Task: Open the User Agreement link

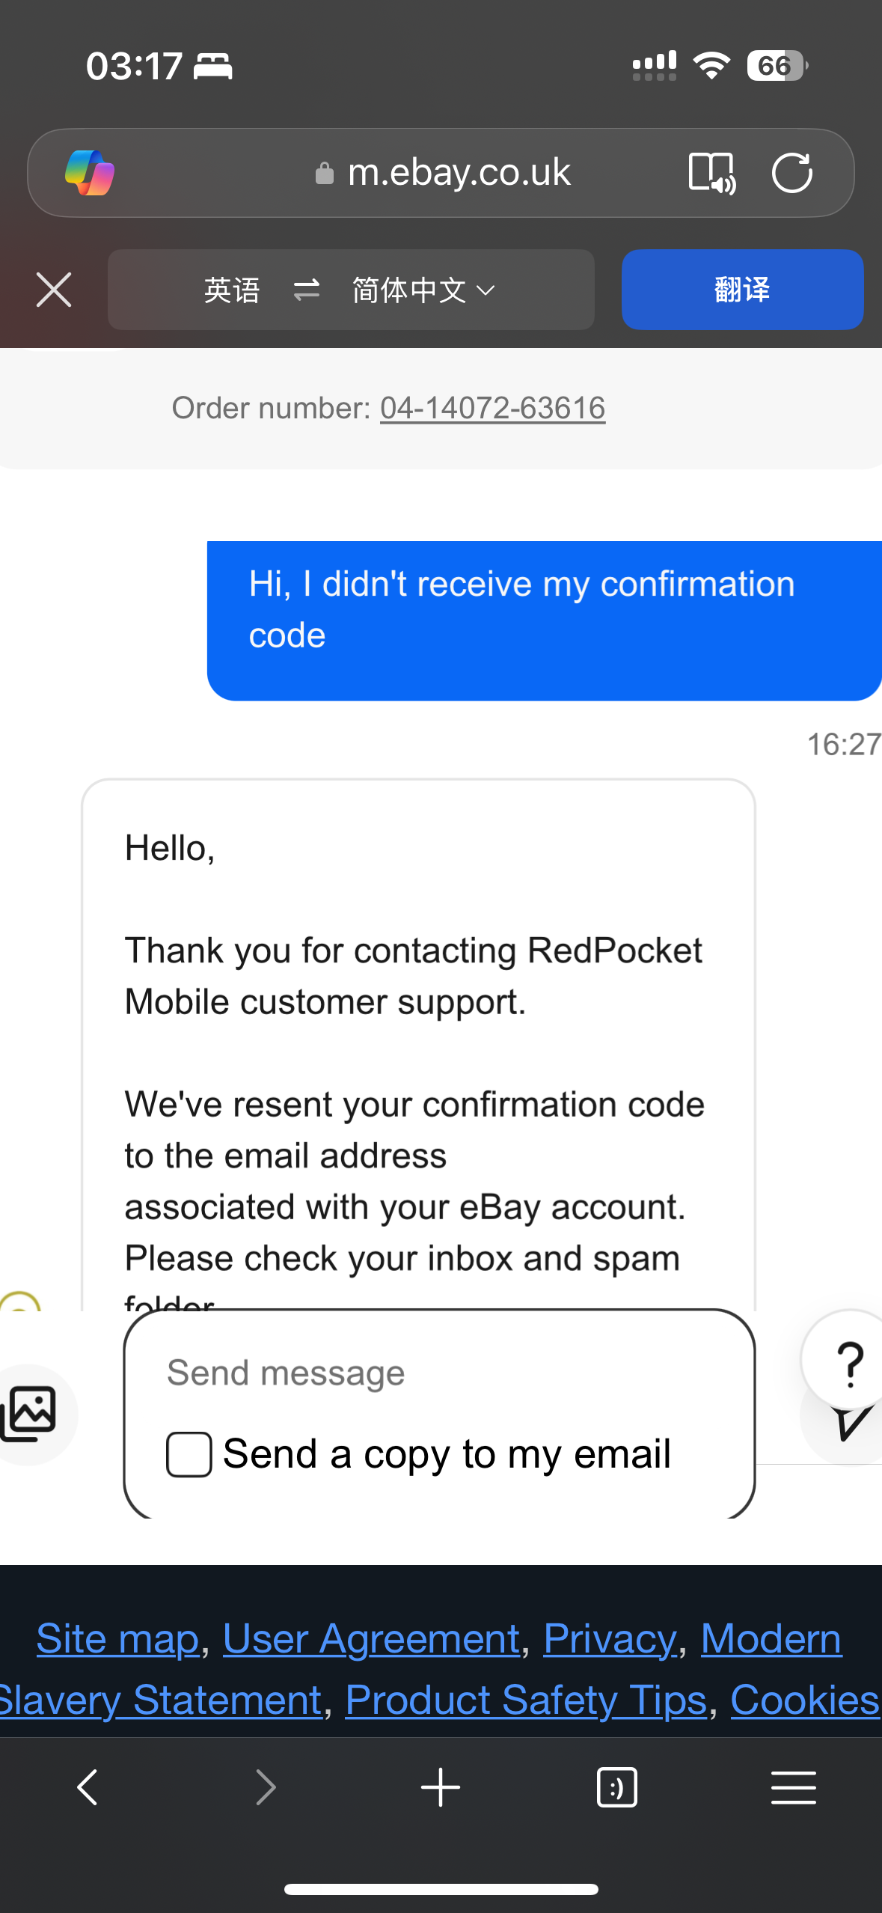Action: [371, 1639]
